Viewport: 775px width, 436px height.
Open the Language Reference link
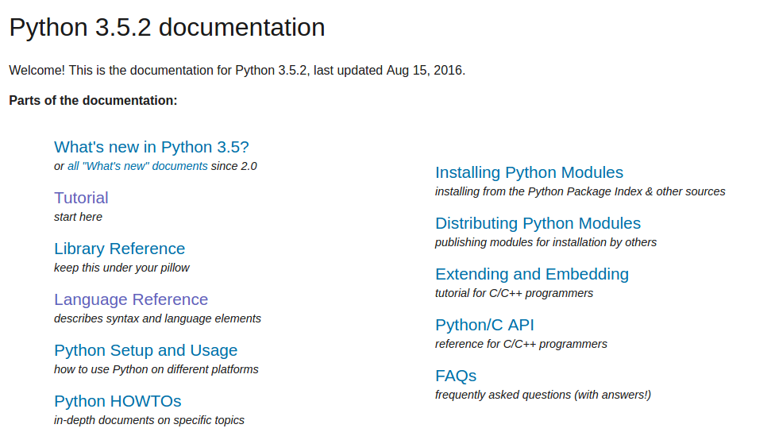click(131, 299)
